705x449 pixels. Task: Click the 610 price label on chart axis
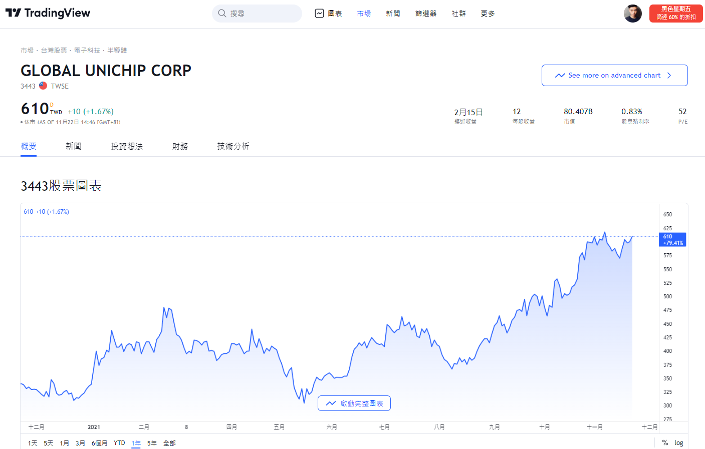(x=672, y=239)
